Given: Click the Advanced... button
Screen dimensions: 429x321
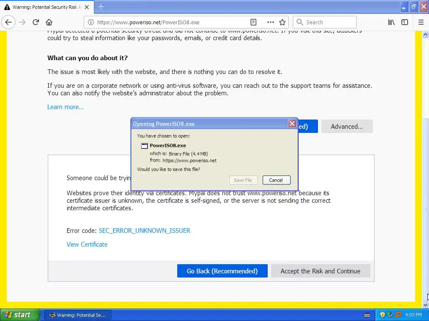Looking at the screenshot, I should coord(347,126).
